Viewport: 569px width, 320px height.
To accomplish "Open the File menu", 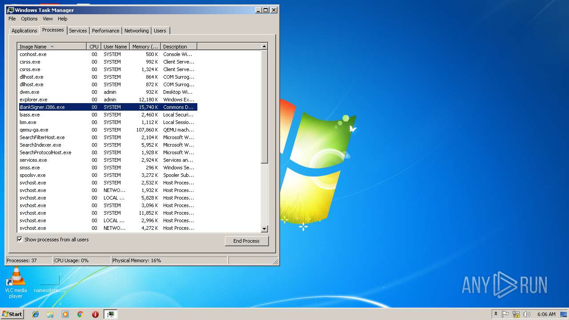I will tap(12, 19).
